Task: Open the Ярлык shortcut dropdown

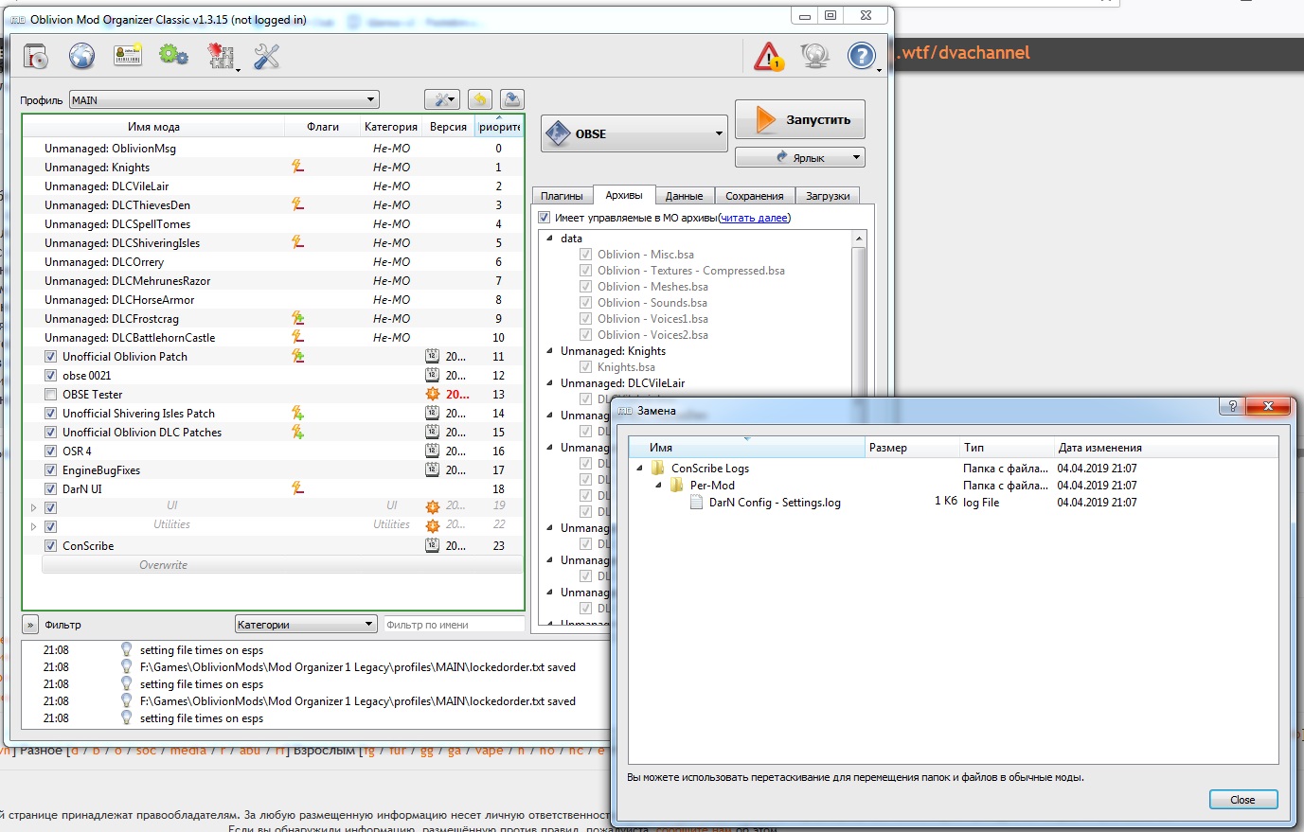Action: (x=800, y=157)
